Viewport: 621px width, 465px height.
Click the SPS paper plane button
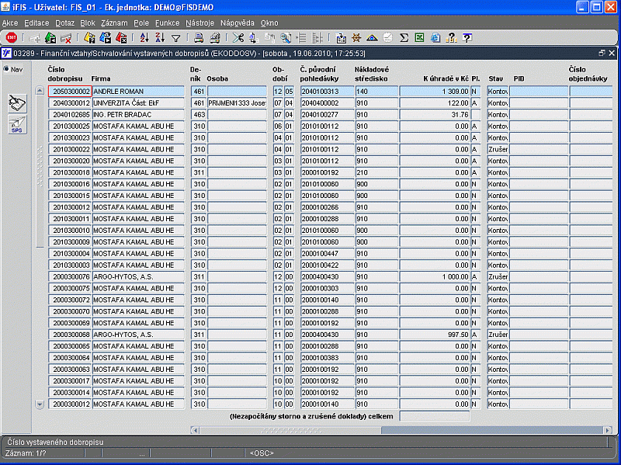tap(17, 125)
